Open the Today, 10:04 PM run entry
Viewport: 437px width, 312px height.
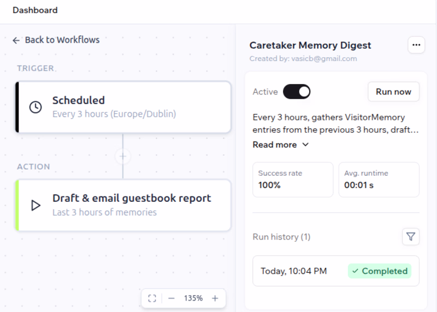click(x=336, y=271)
